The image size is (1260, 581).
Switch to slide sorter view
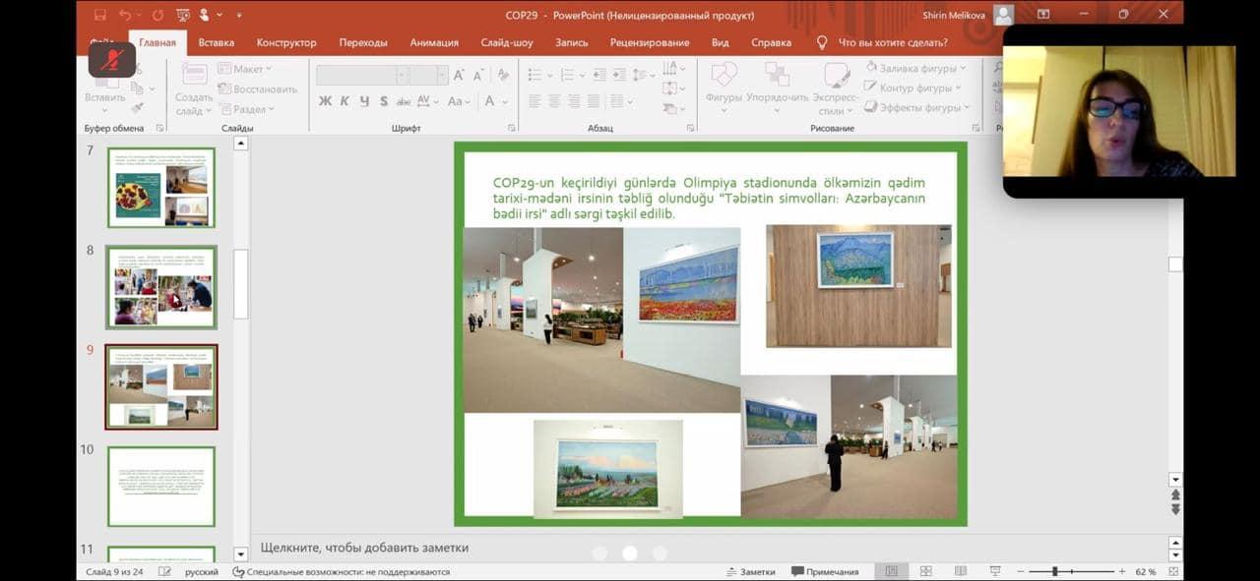pos(925,571)
